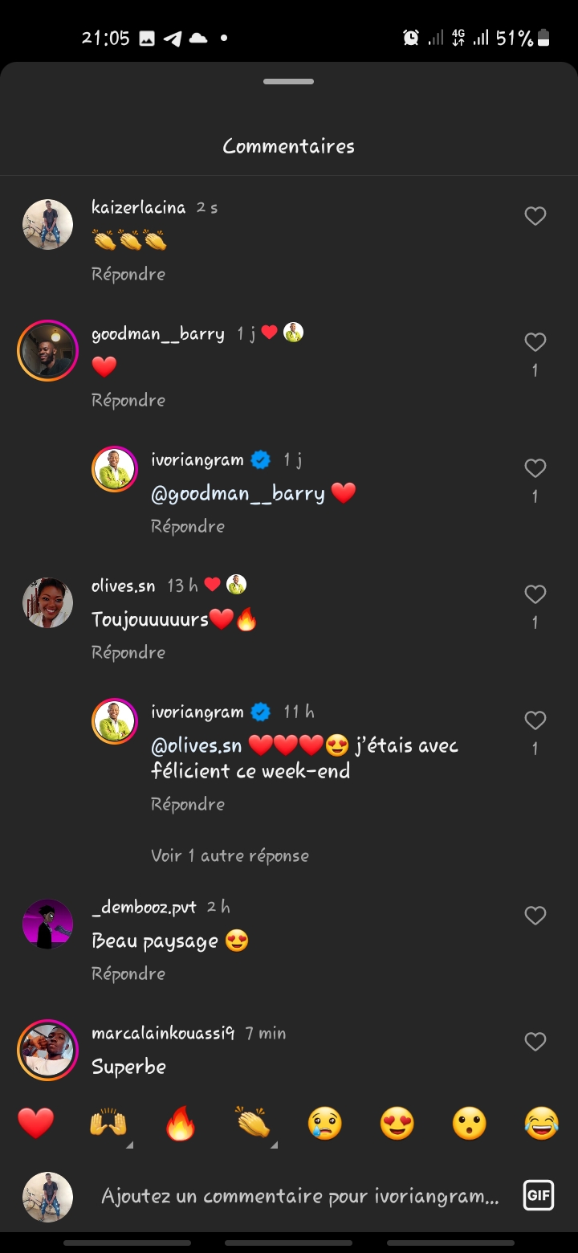Like the olives.sn comment 'Toujouuuuurs'

pos(535,594)
